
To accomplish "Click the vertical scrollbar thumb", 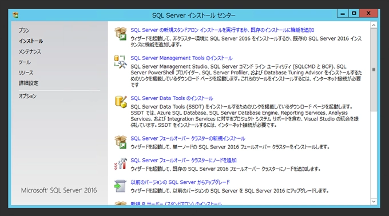I will pos(374,70).
